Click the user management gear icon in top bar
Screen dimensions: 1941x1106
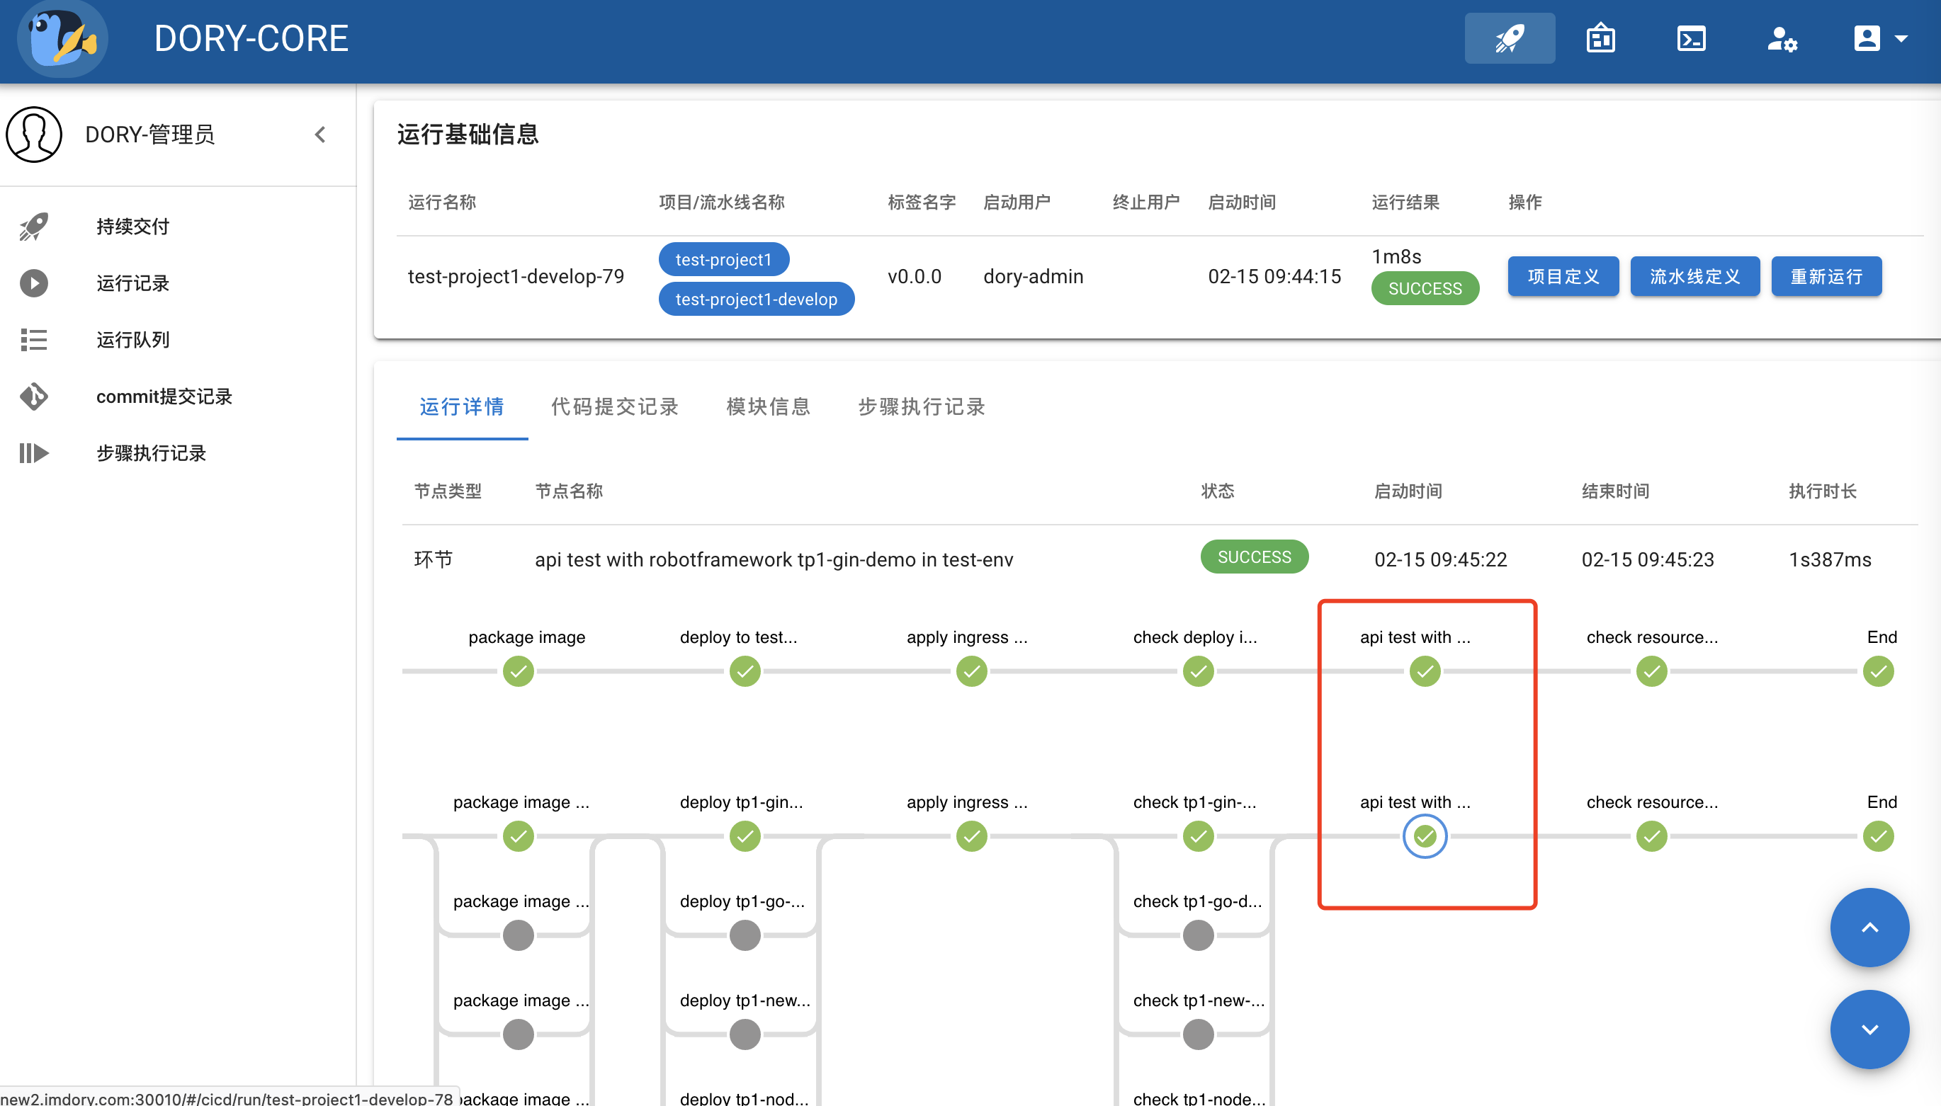coord(1782,38)
